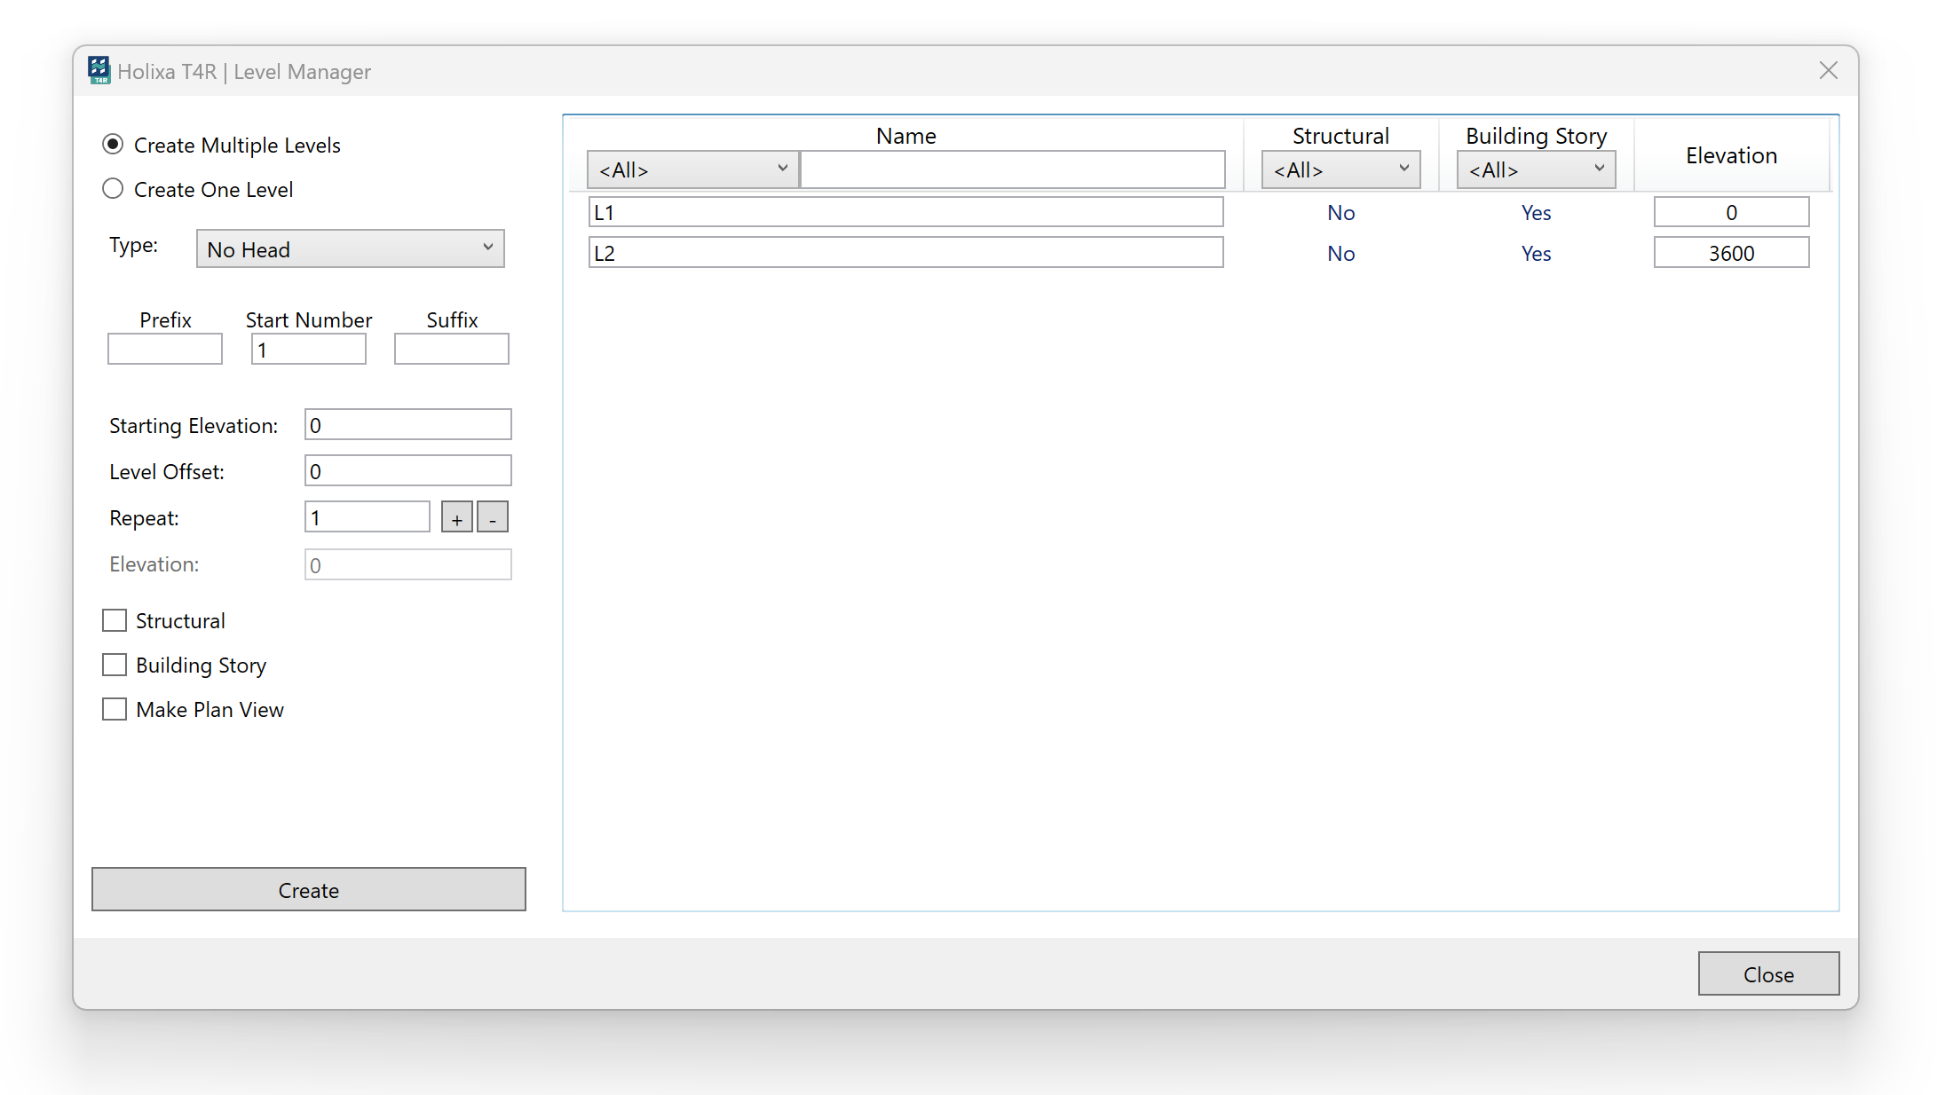The width and height of the screenshot is (1937, 1095).
Task: Check the Building Story checkbox
Action: click(x=115, y=665)
